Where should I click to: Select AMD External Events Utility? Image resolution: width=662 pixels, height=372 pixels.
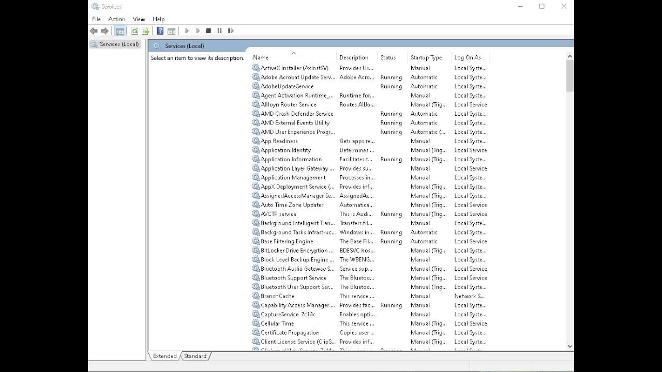370,123
